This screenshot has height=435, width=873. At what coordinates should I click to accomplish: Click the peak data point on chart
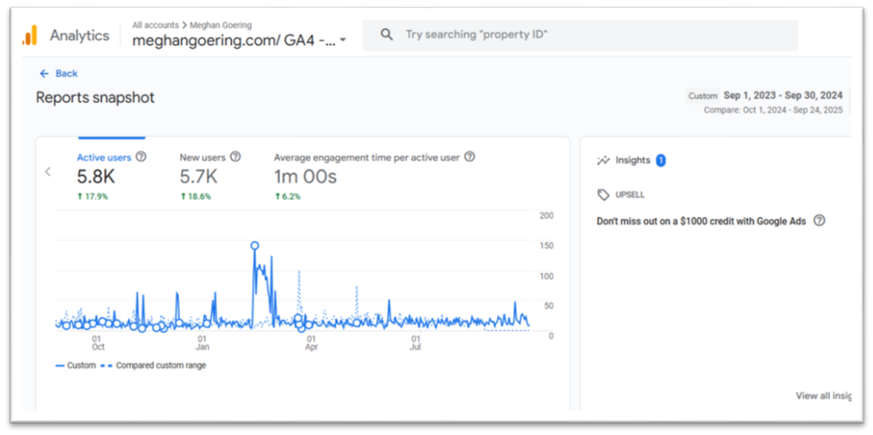point(254,245)
